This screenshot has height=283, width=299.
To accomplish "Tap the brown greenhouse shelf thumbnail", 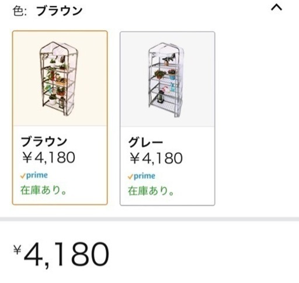I will [59, 79].
